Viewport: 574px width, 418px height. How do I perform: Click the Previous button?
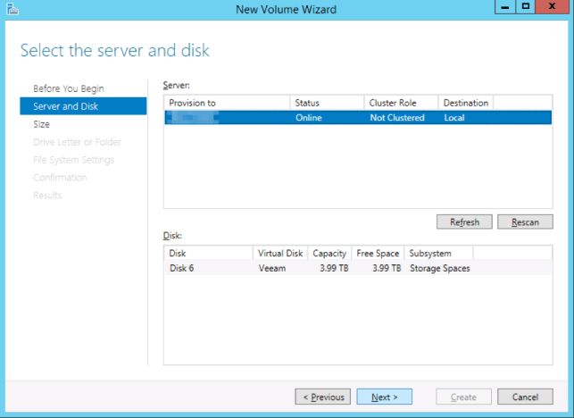323,397
